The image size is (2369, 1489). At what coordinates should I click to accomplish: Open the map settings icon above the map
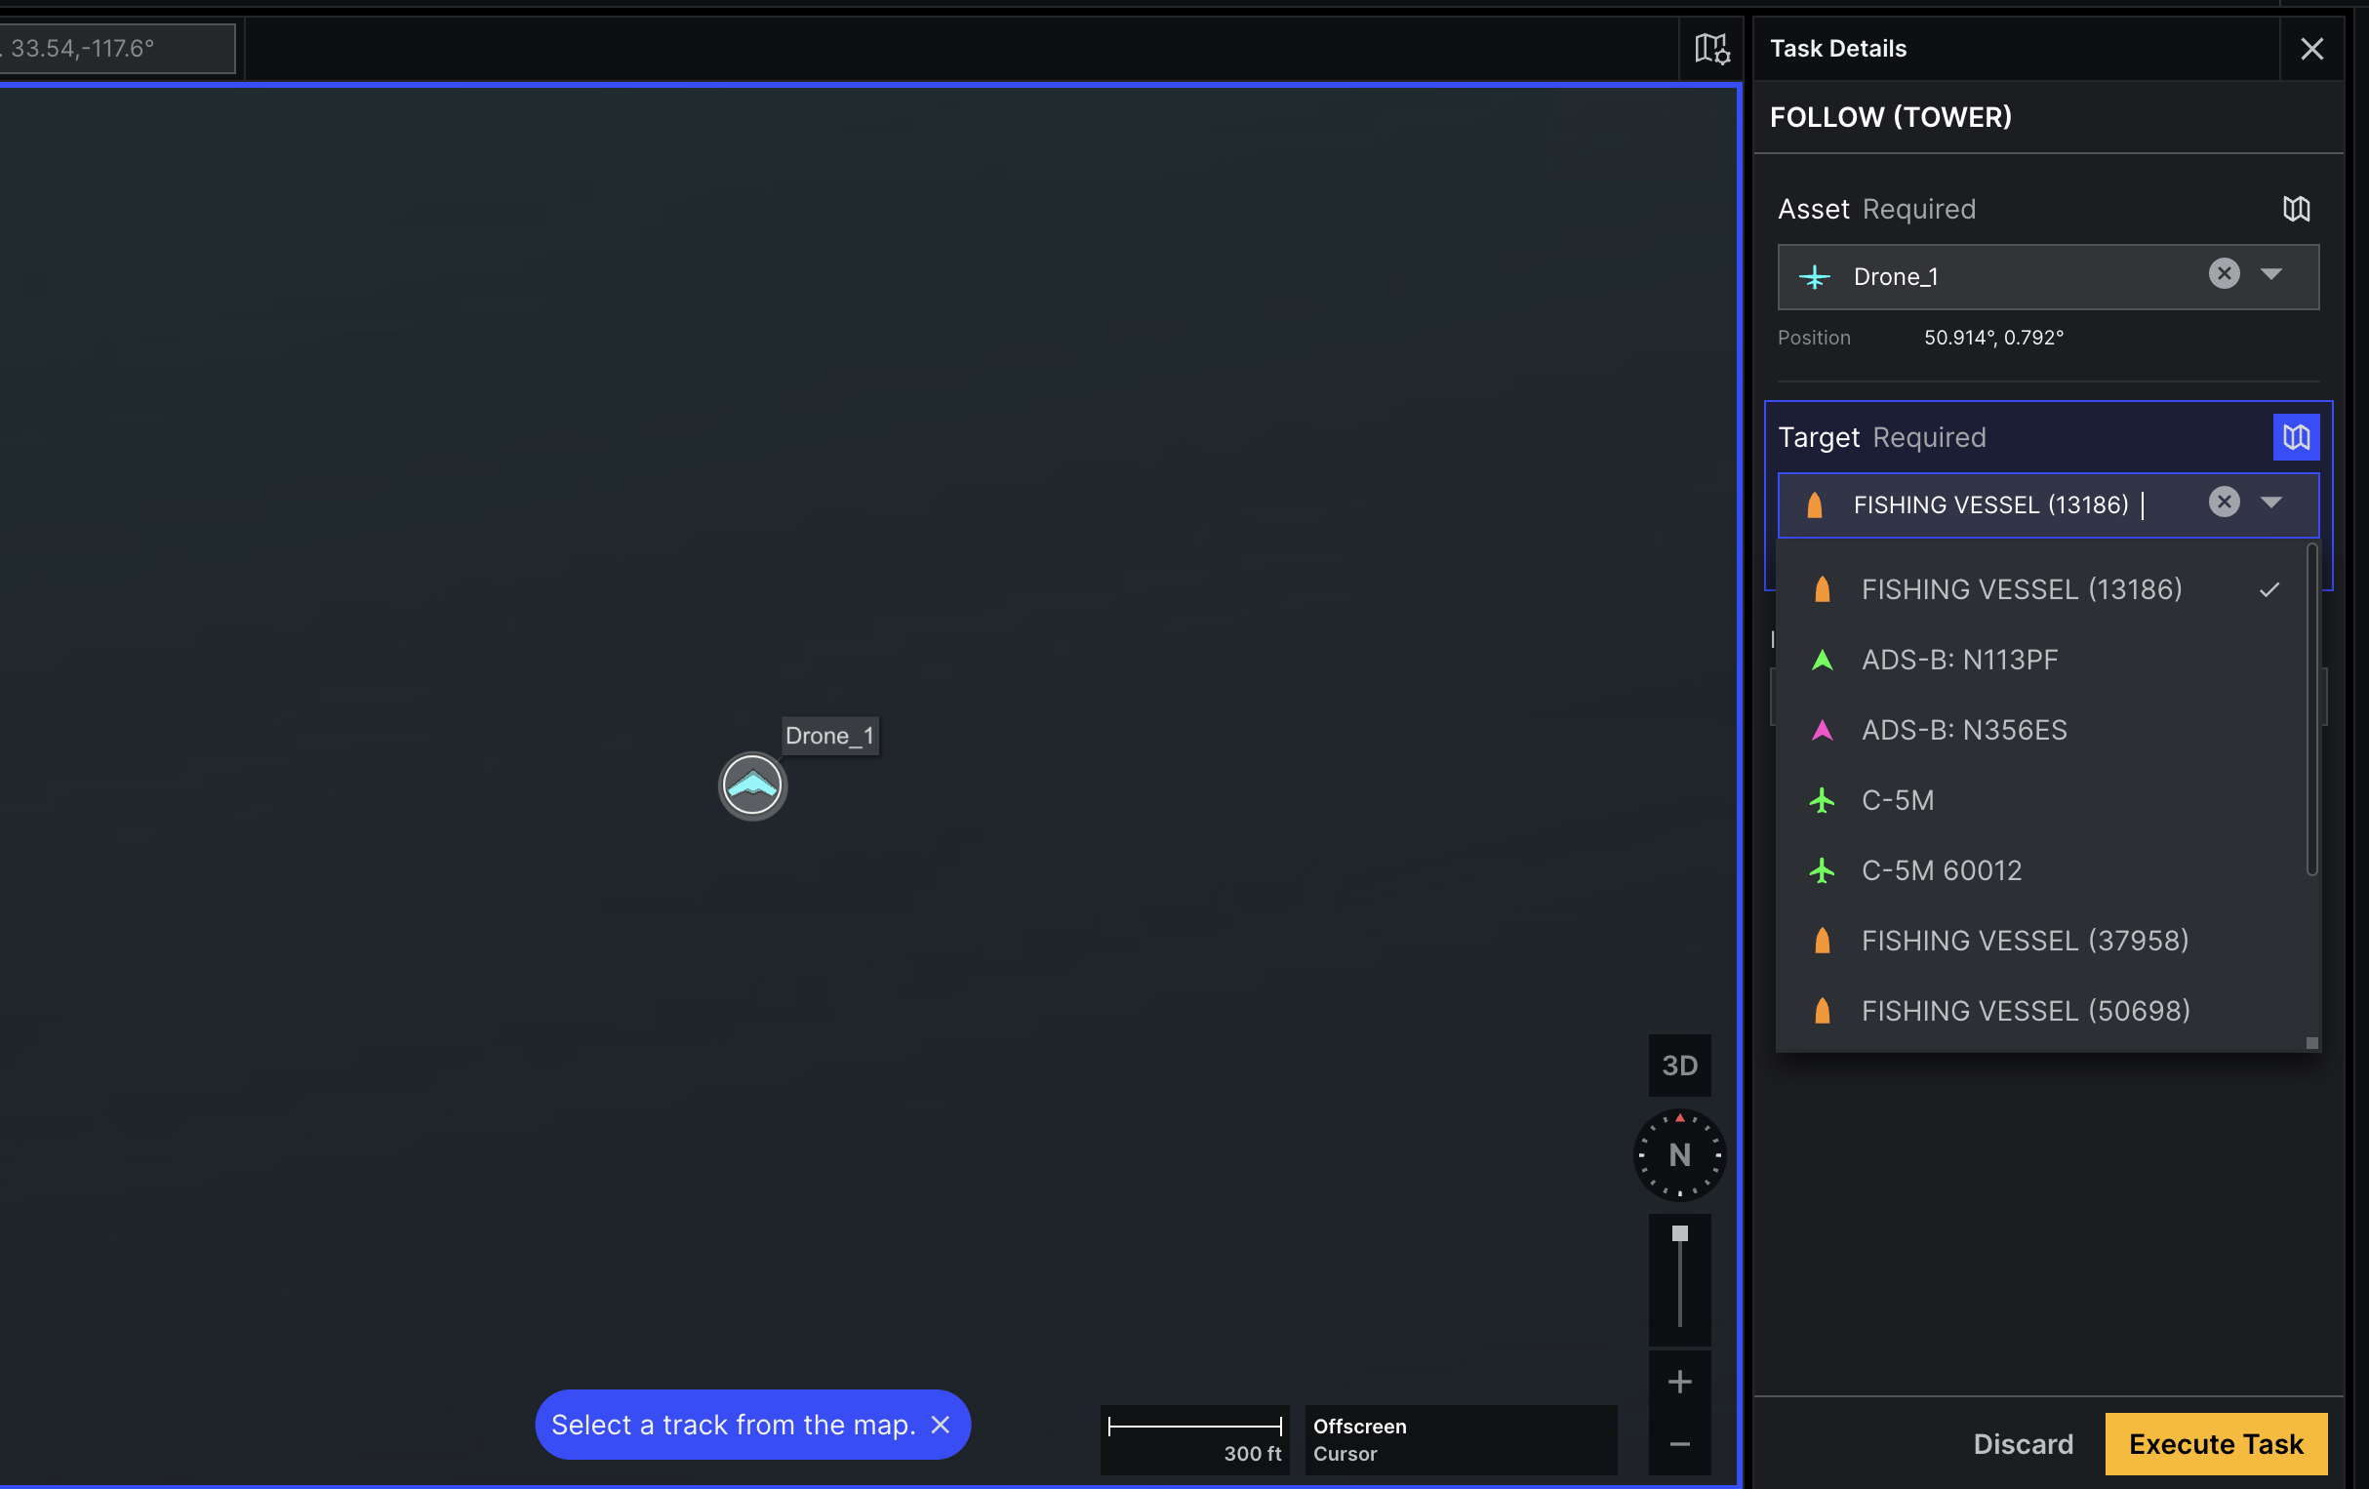[x=1711, y=47]
